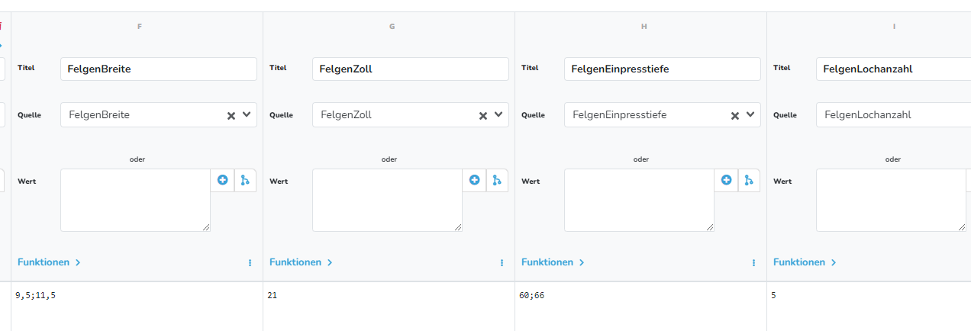Viewport: 971px width, 331px height.
Task: Select the FelgenLochanzahl Quelle combo box
Action: [x=893, y=114]
